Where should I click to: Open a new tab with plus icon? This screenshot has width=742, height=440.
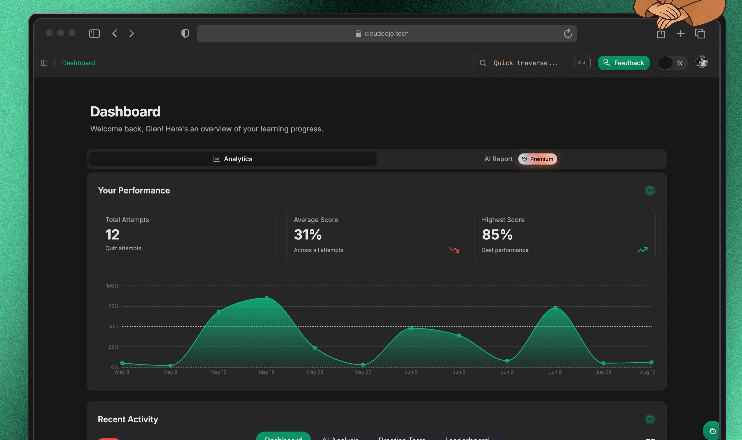(680, 34)
